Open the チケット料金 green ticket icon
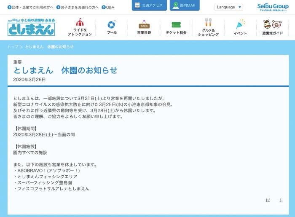Screen dimensions: 295x217 pos(176,25)
